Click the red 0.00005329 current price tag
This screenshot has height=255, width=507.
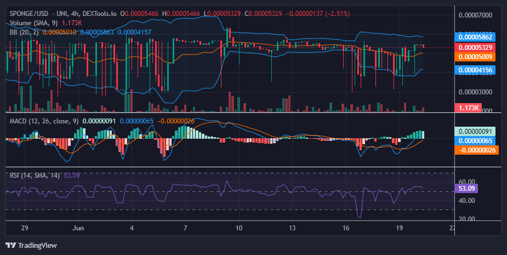tap(475, 47)
